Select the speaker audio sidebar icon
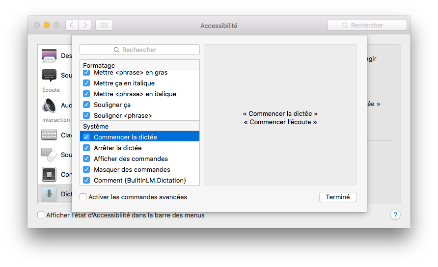This screenshot has height=267, width=438. click(49, 106)
